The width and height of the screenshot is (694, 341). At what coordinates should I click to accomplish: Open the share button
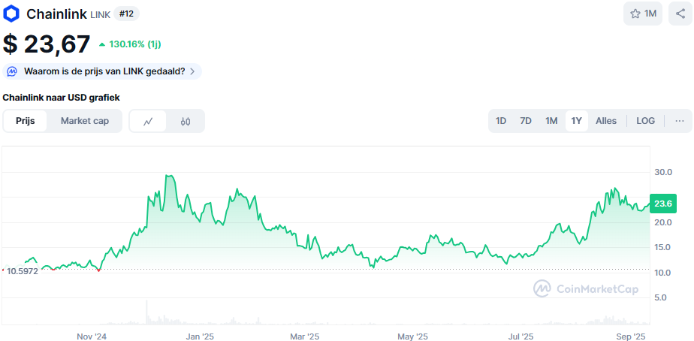click(680, 14)
